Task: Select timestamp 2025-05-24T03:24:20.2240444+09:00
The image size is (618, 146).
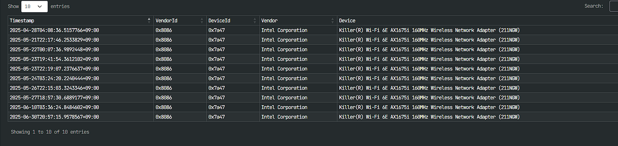Action: [54, 78]
